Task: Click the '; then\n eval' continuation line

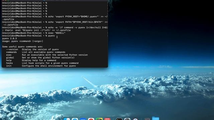Action: (36, 30)
